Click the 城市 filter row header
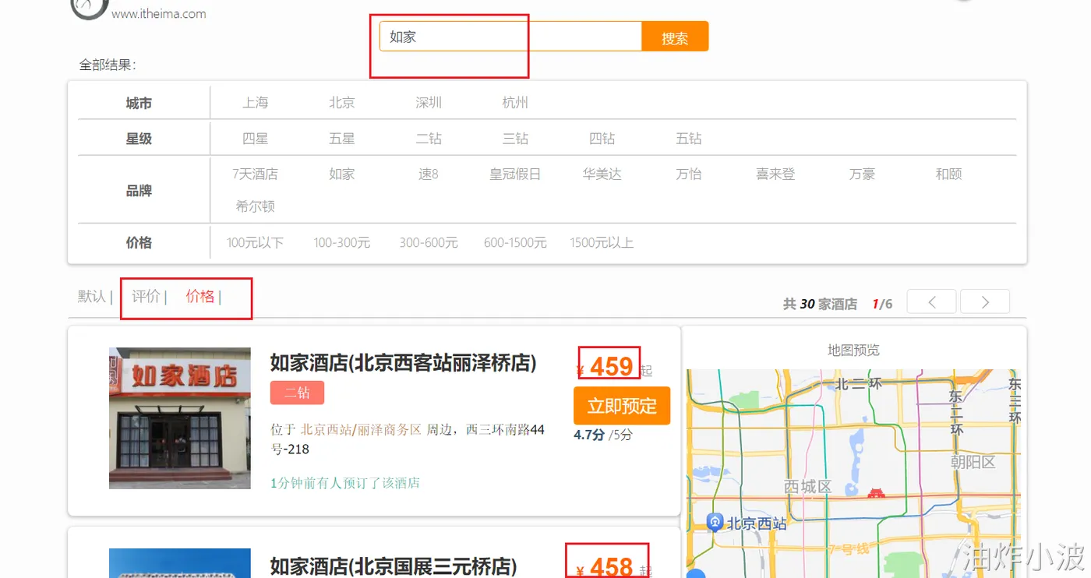Screen dimensions: 1091x578 (139, 103)
